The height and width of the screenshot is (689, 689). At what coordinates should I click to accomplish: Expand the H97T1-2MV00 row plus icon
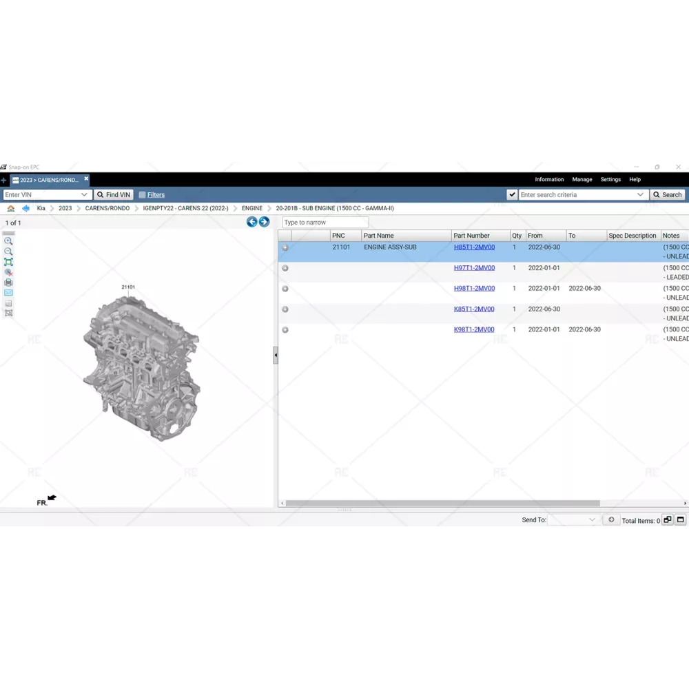tap(285, 268)
